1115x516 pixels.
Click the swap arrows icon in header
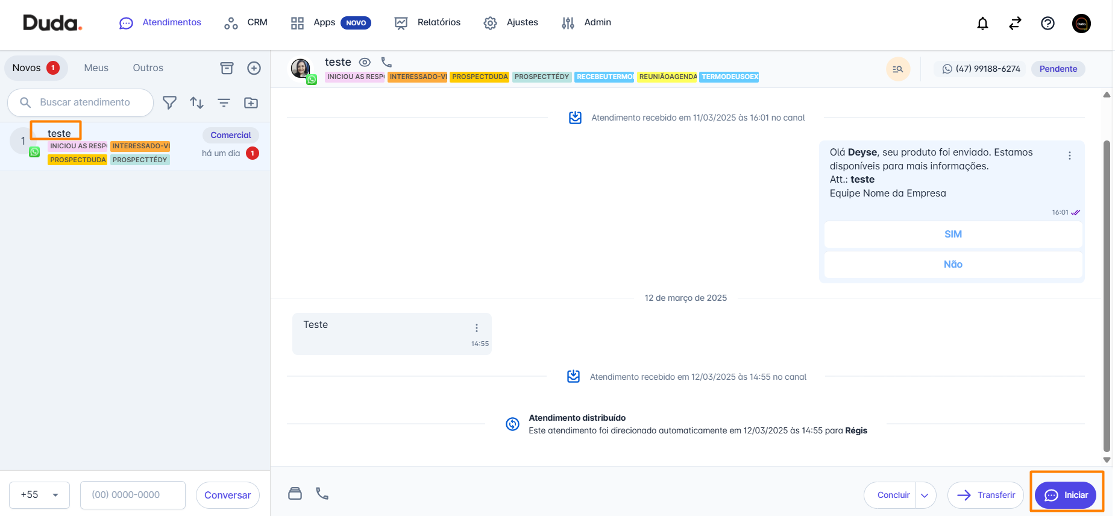point(1015,24)
